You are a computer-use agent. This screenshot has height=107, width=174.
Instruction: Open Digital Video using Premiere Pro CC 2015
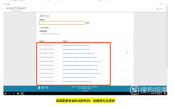pyautogui.click(x=76, y=45)
